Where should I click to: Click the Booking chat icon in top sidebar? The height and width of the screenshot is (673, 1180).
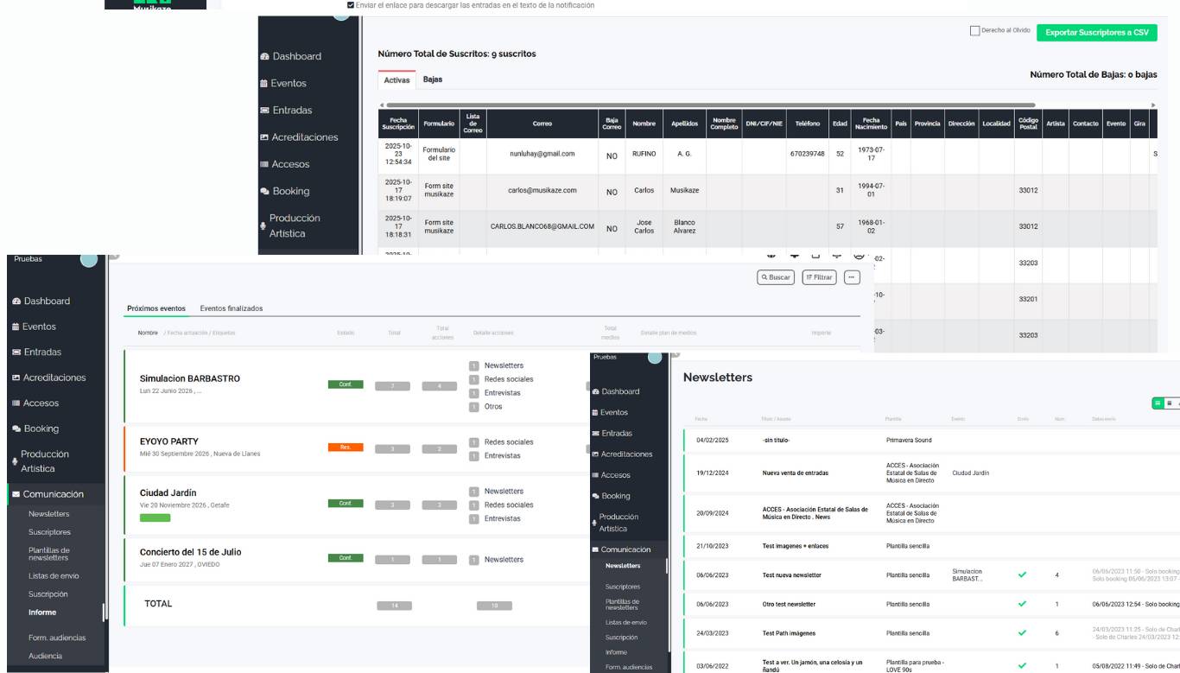pos(264,192)
